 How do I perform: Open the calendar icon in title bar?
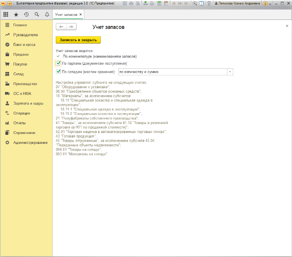pyautogui.click(x=166, y=3)
